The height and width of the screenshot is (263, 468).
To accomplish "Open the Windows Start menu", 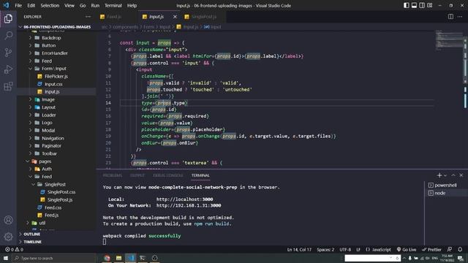I will pos(6,258).
